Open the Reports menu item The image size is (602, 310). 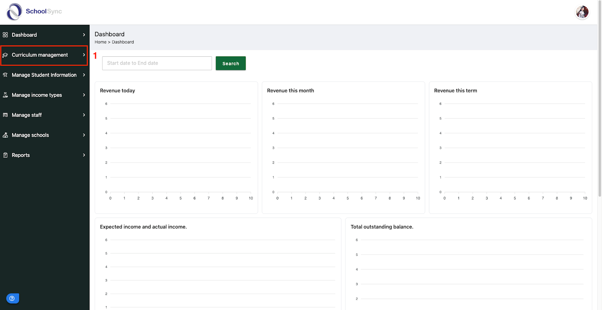pyautogui.click(x=44, y=155)
